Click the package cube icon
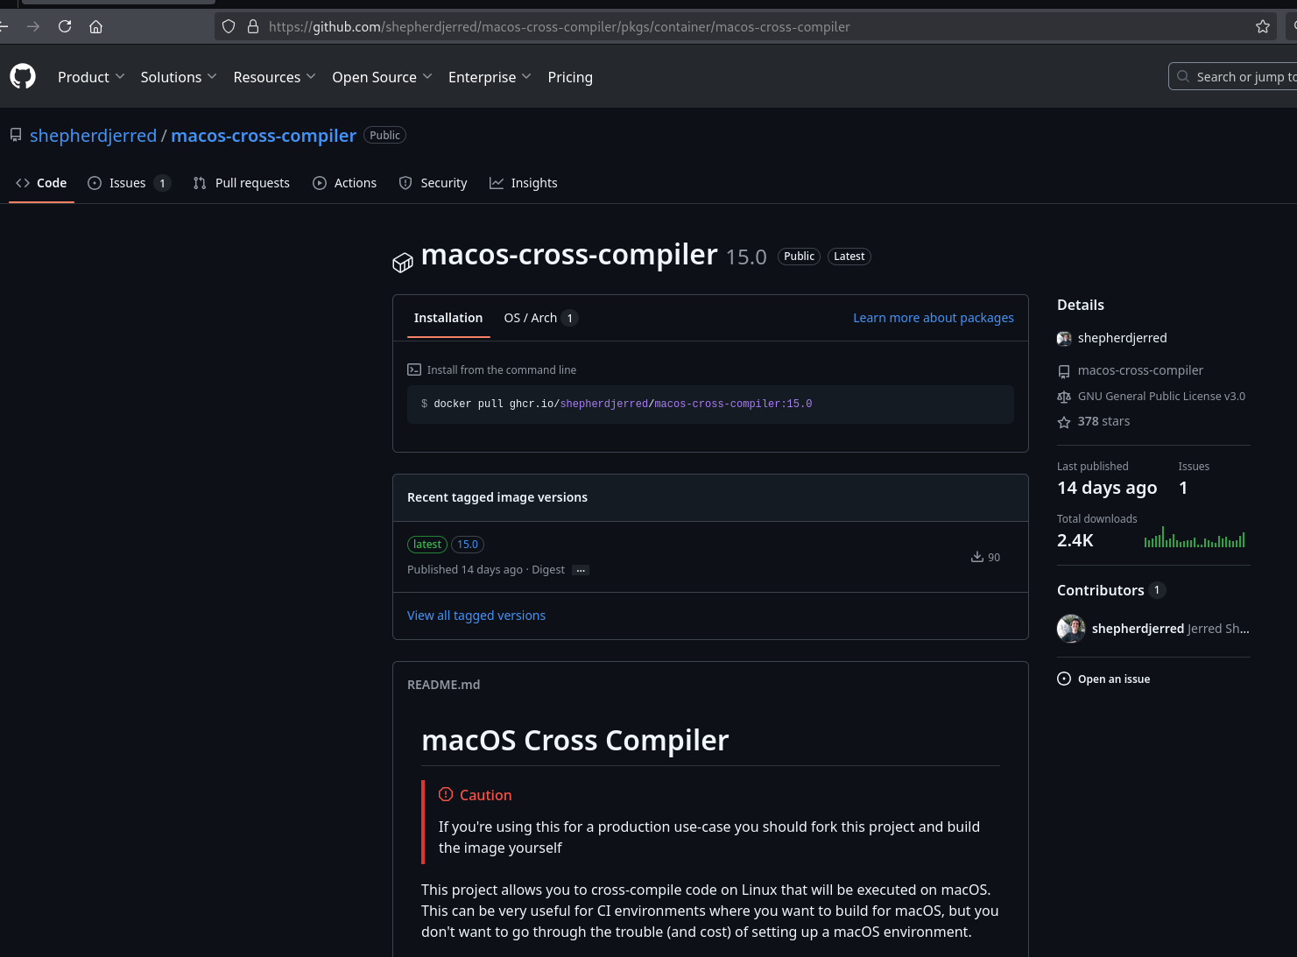 pos(403,262)
